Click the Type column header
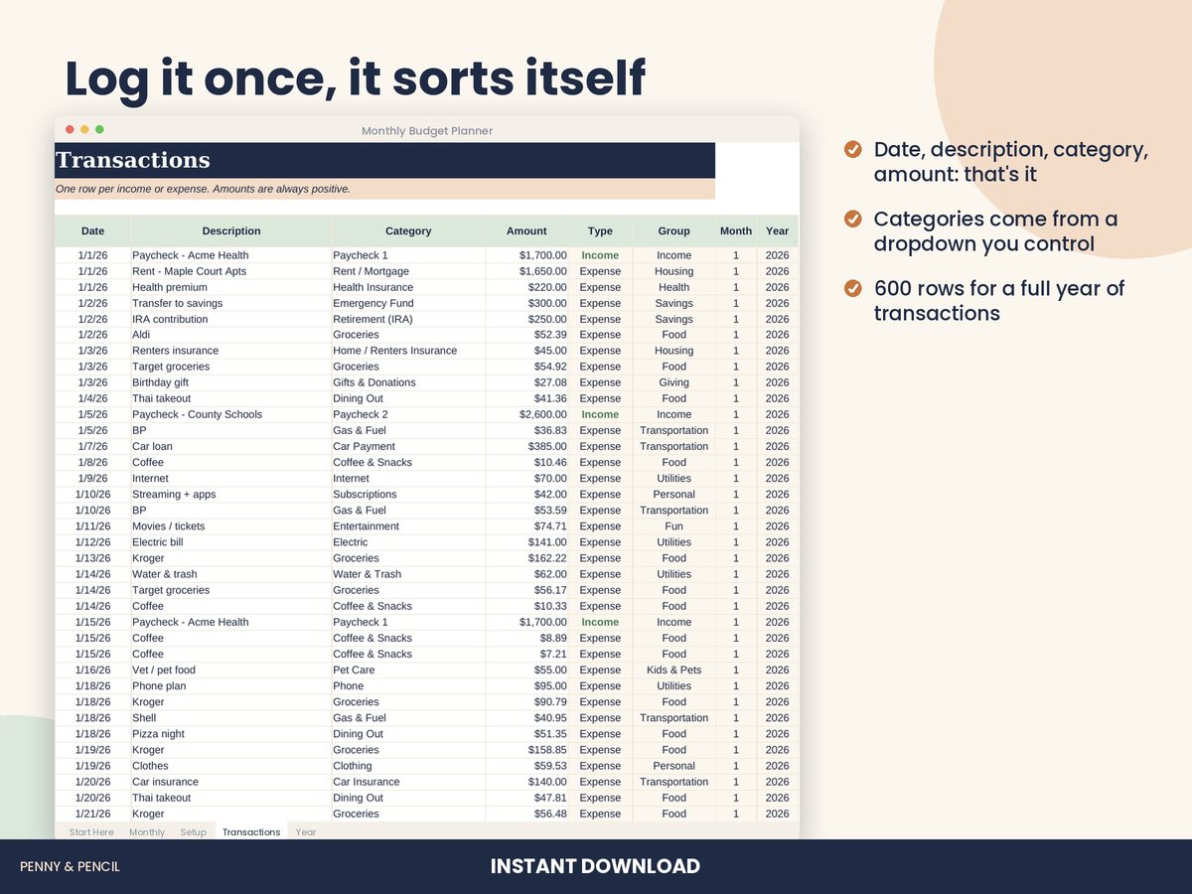The height and width of the screenshot is (894, 1192). click(x=600, y=231)
